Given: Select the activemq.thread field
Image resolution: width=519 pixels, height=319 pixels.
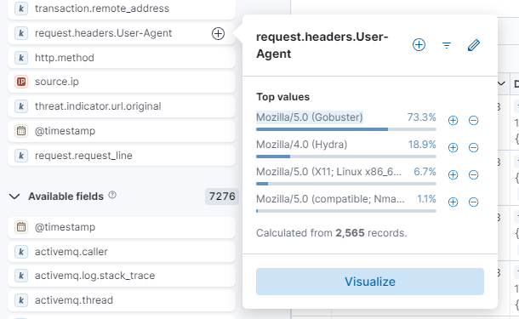Looking at the screenshot, I should pos(122,300).
